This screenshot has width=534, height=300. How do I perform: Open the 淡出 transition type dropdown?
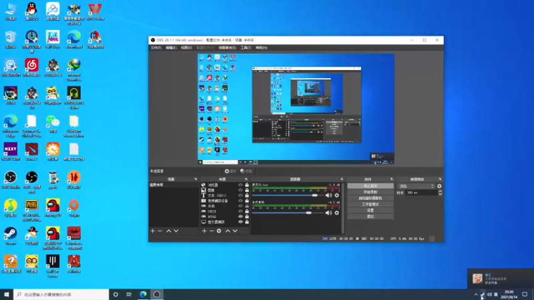click(x=417, y=186)
